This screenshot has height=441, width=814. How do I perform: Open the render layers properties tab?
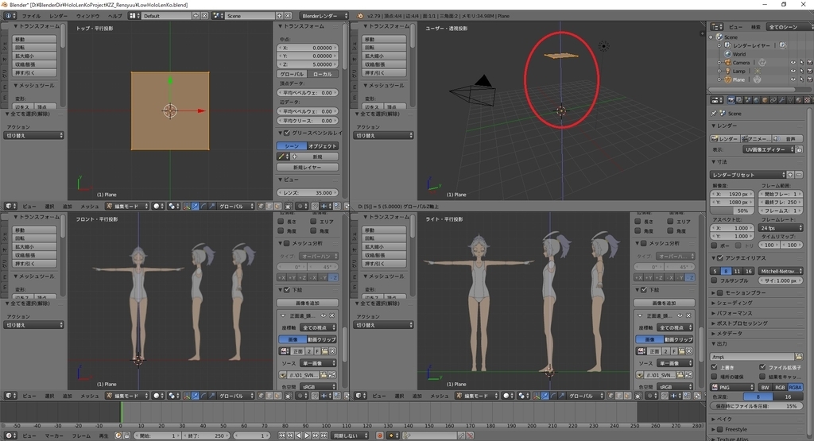coord(739,99)
